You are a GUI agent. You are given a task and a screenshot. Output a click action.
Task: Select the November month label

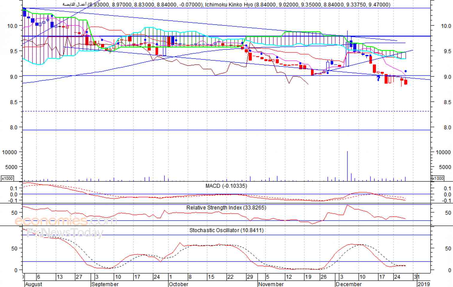[271, 284]
